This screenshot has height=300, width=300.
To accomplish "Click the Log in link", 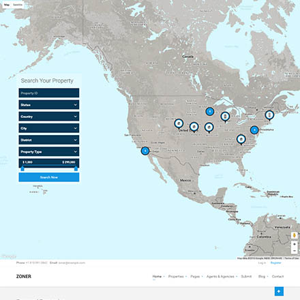I will tap(262, 262).
